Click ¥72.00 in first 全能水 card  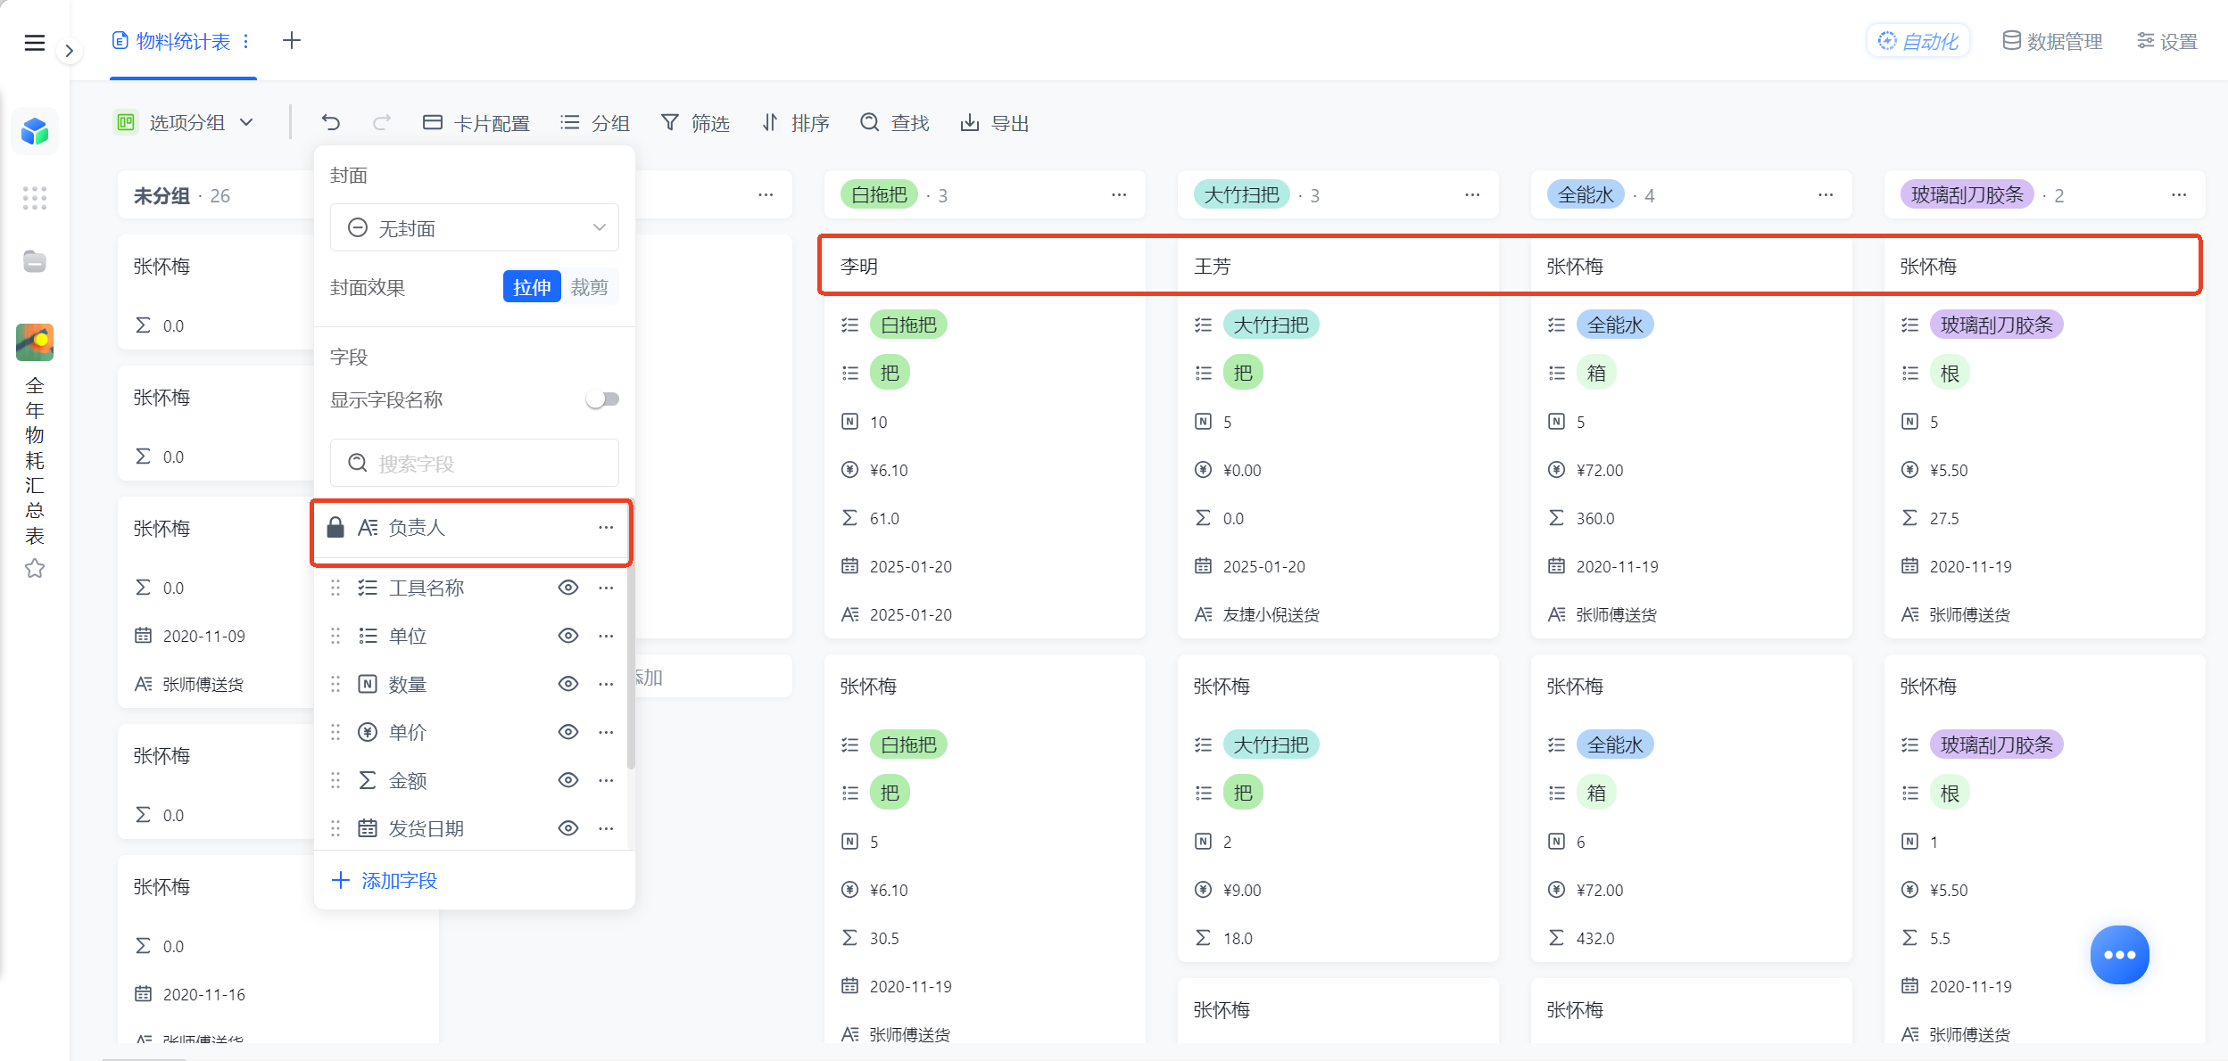pos(1599,470)
